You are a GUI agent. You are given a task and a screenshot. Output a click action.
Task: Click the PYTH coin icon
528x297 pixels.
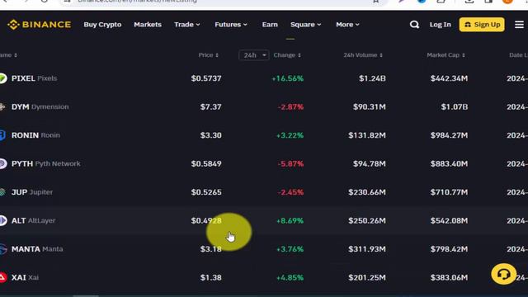pos(3,163)
